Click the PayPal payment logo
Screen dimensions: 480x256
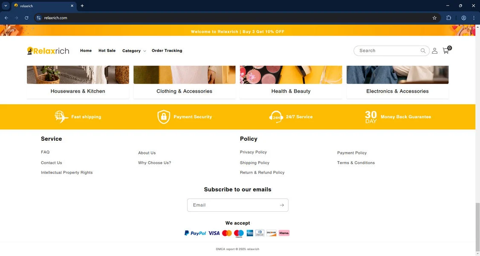click(195, 233)
